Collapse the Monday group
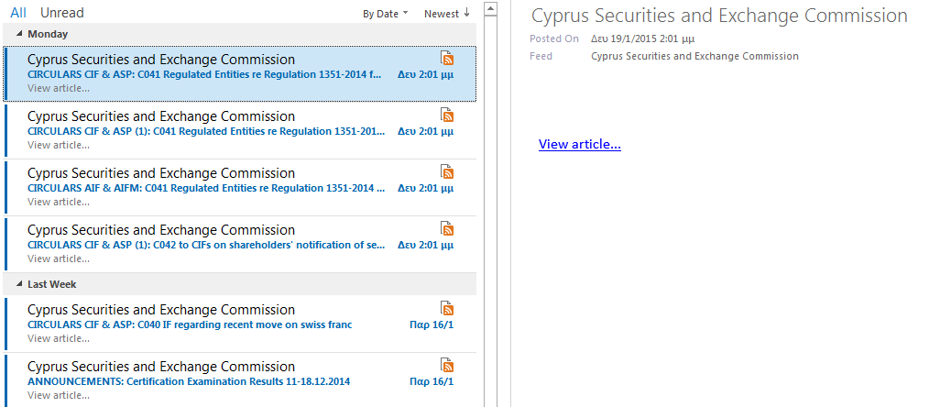 (19, 34)
